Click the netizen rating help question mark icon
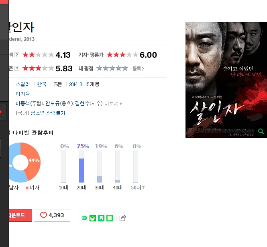 [x=17, y=68]
